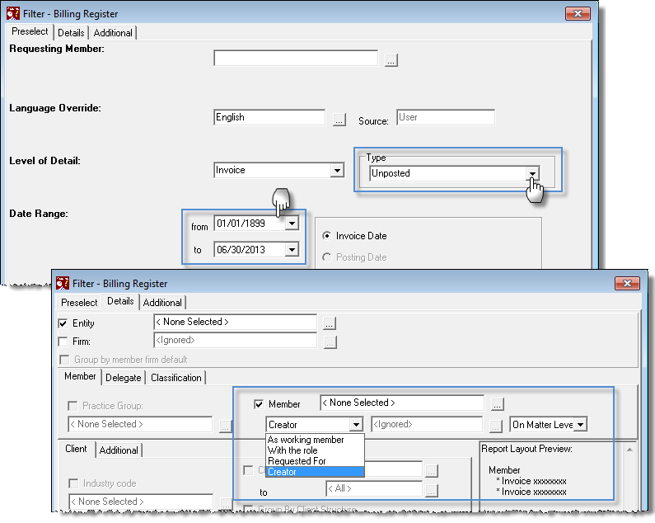Click browse button beside Requesting Member field
Image resolution: width=655 pixels, height=523 pixels.
[x=391, y=60]
